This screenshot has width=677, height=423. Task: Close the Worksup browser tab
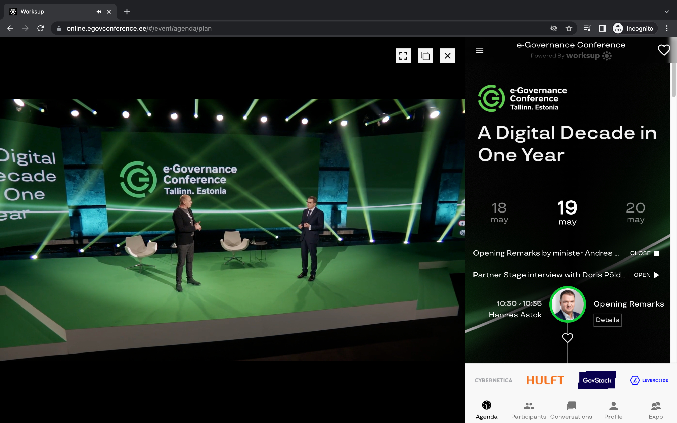click(x=109, y=12)
